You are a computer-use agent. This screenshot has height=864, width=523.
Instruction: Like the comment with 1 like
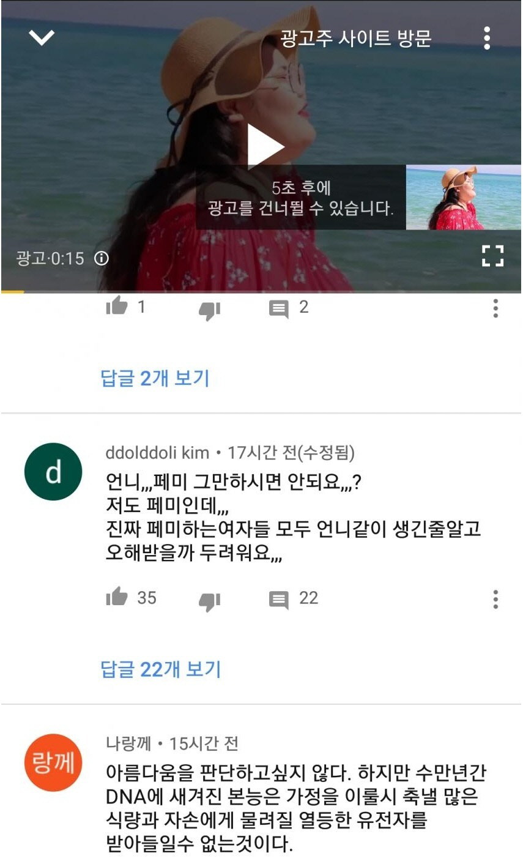click(117, 307)
